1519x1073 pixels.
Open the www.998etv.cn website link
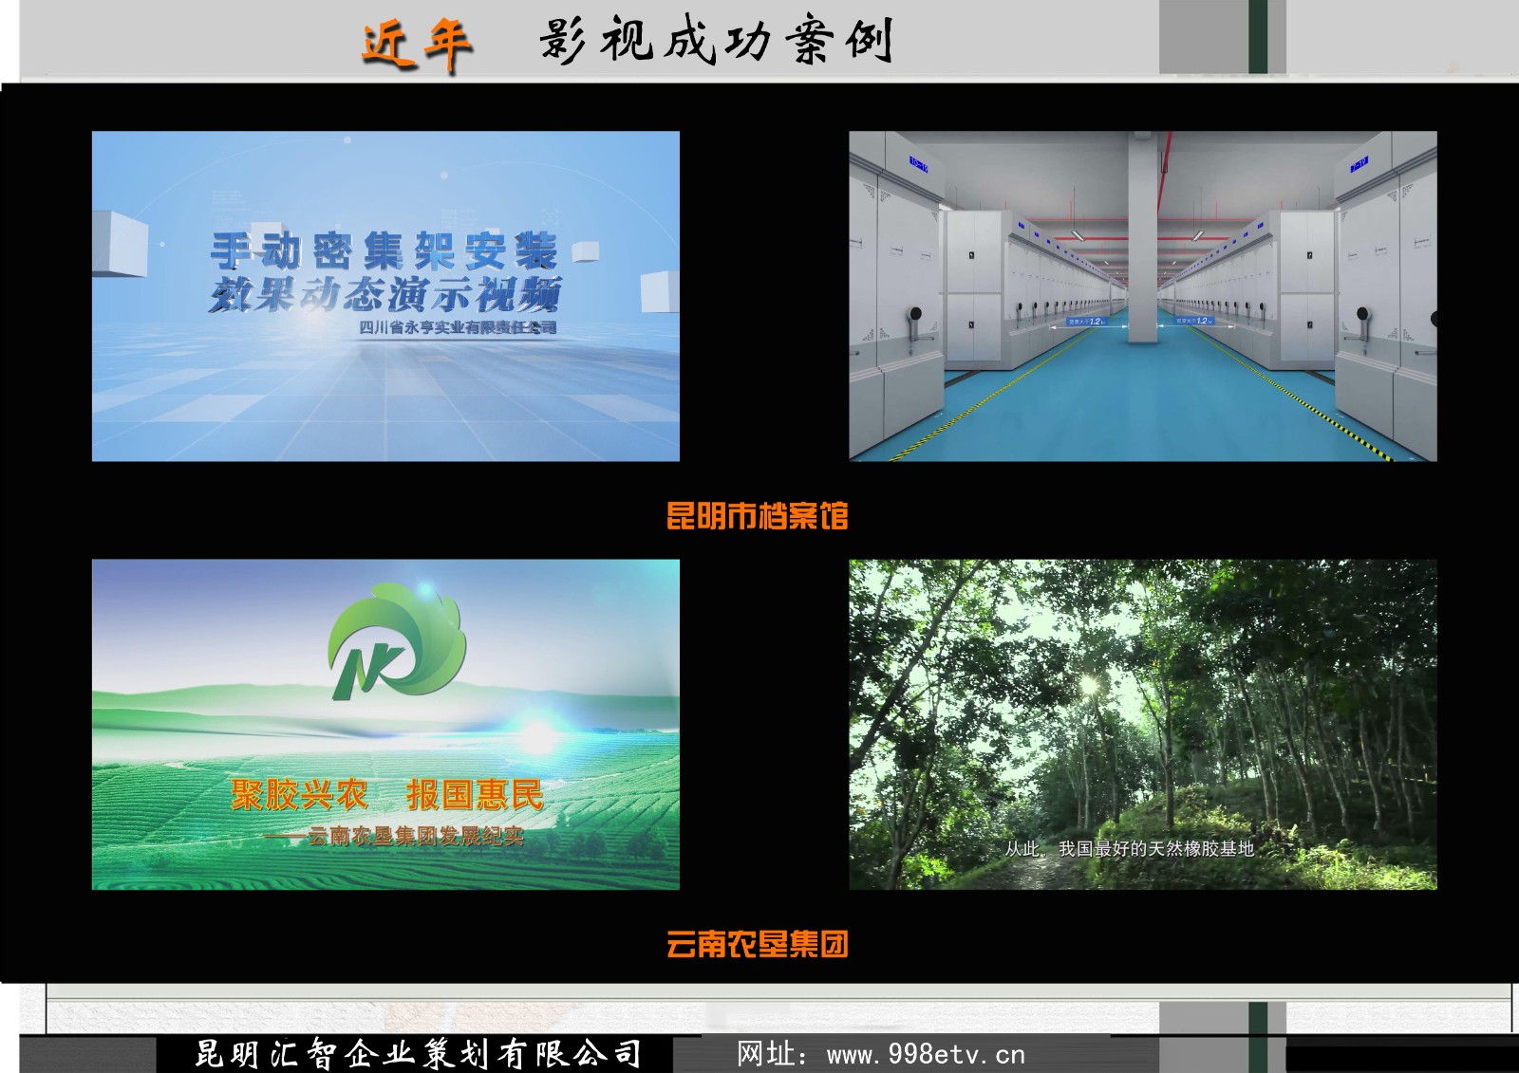pos(925,1054)
